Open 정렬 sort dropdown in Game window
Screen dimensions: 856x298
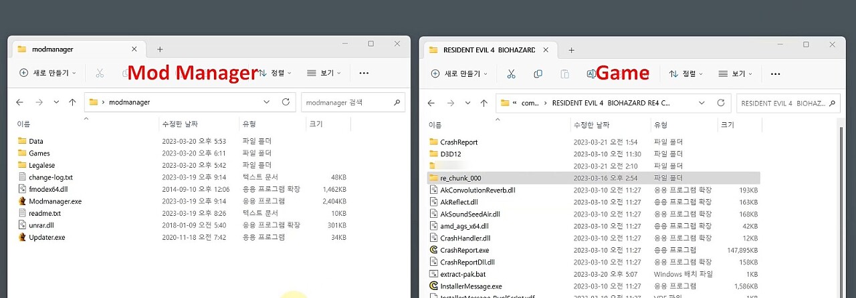click(x=687, y=73)
